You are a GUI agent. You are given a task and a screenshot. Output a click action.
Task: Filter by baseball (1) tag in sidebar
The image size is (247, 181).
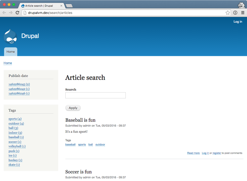tap(16, 137)
